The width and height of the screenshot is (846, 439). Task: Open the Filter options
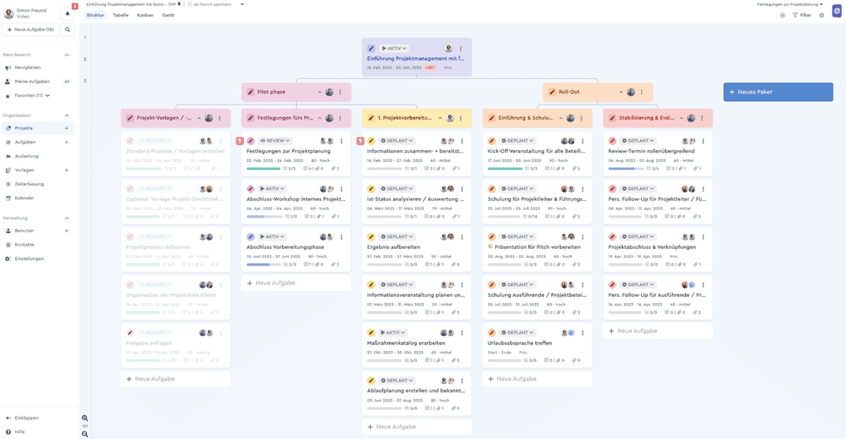(802, 15)
